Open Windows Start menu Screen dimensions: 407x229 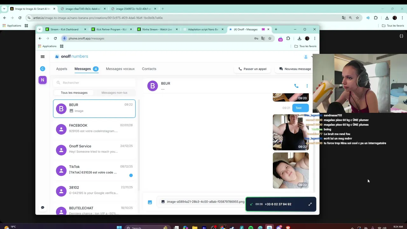(x=119, y=227)
